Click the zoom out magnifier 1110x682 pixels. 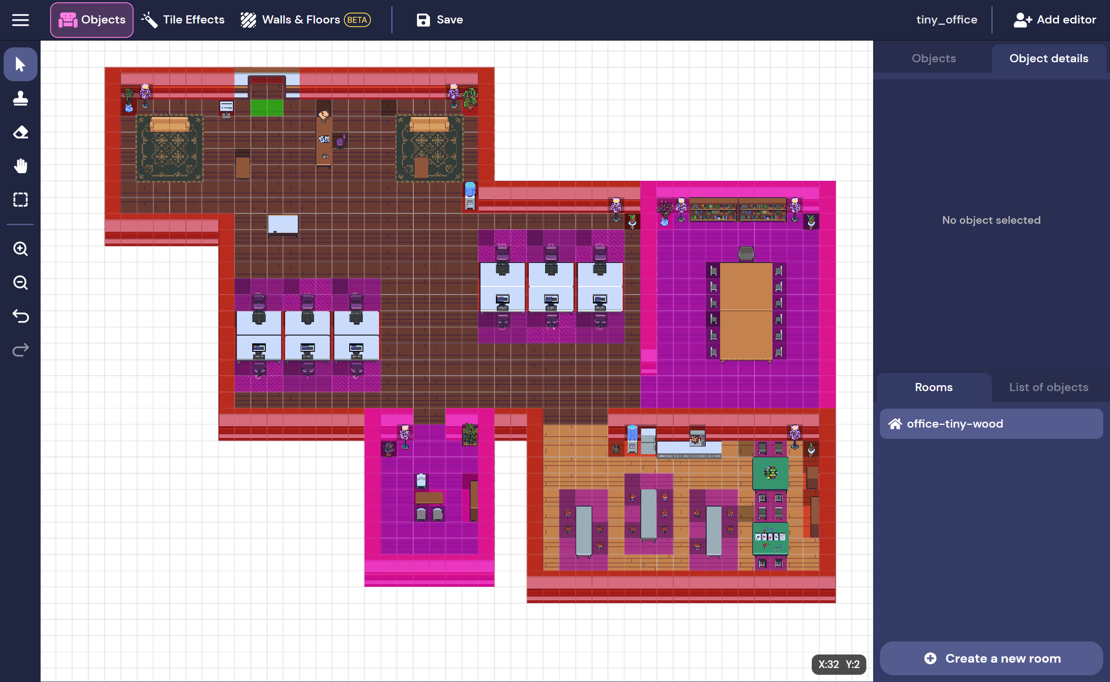point(20,282)
